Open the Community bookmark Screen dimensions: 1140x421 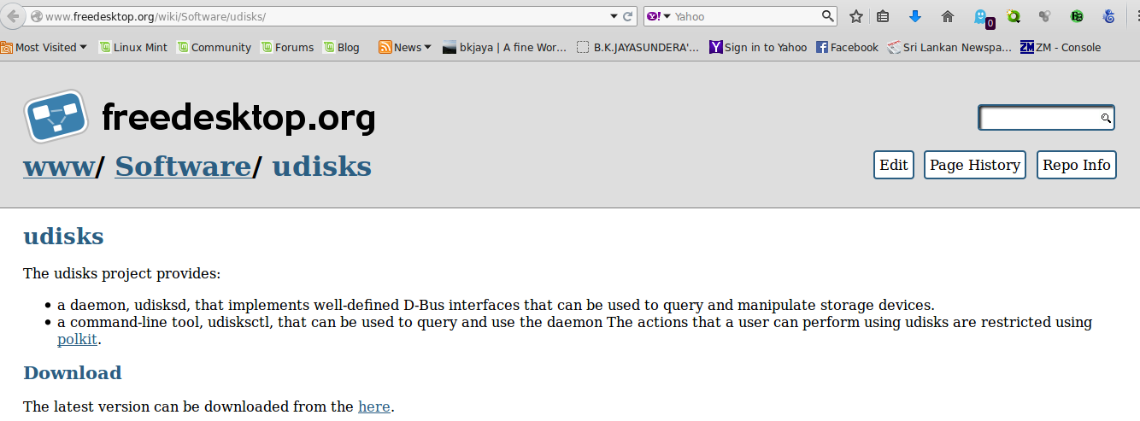click(214, 48)
